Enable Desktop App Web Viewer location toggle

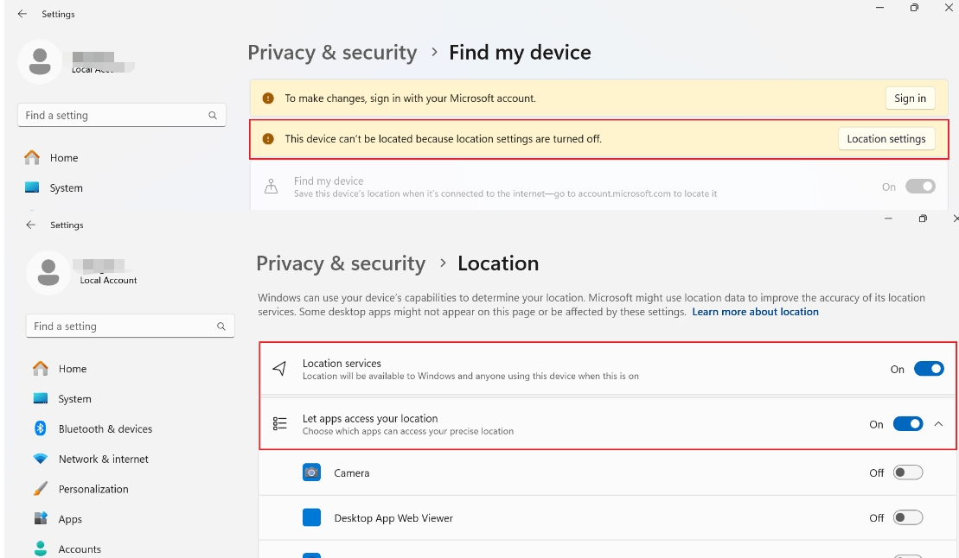[x=908, y=517]
